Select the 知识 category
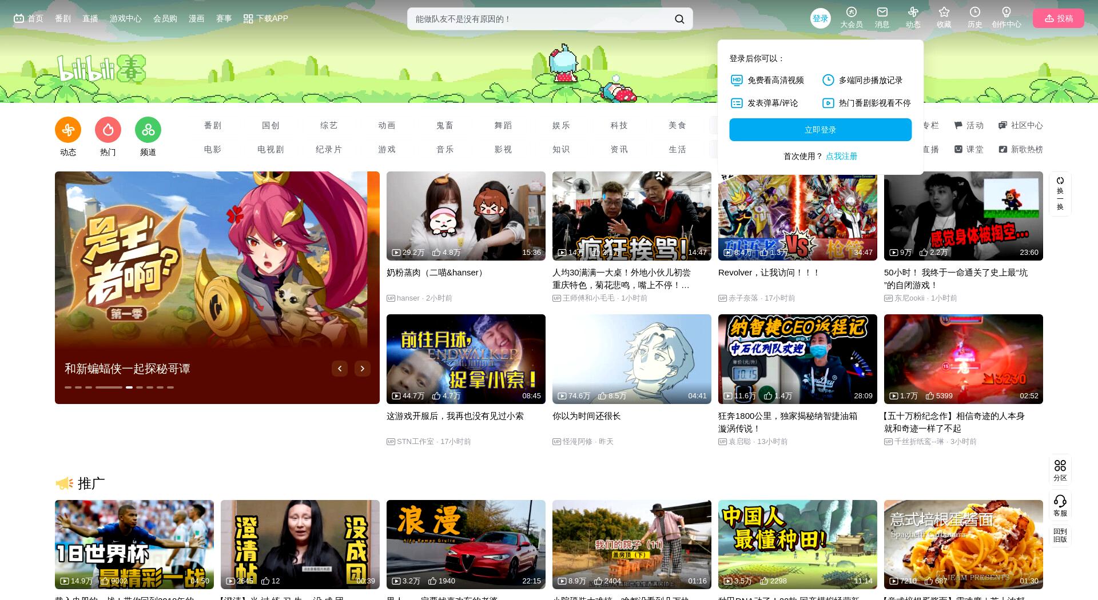This screenshot has height=600, width=1098. 560,149
